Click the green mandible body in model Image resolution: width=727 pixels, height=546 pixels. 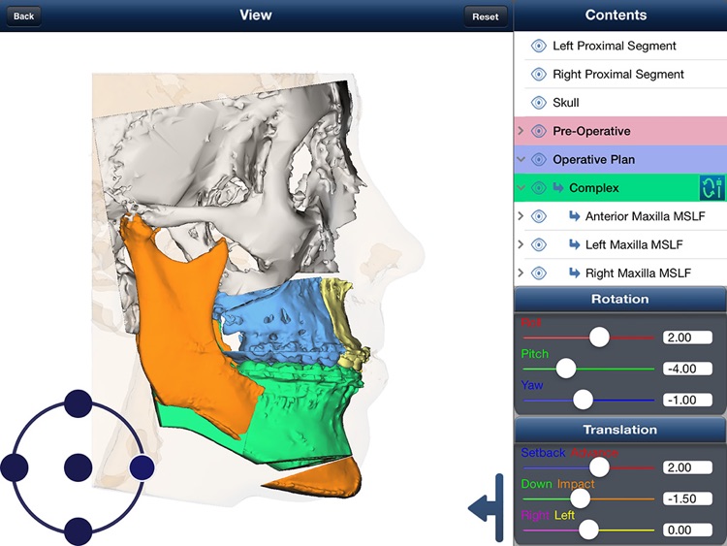(x=301, y=418)
